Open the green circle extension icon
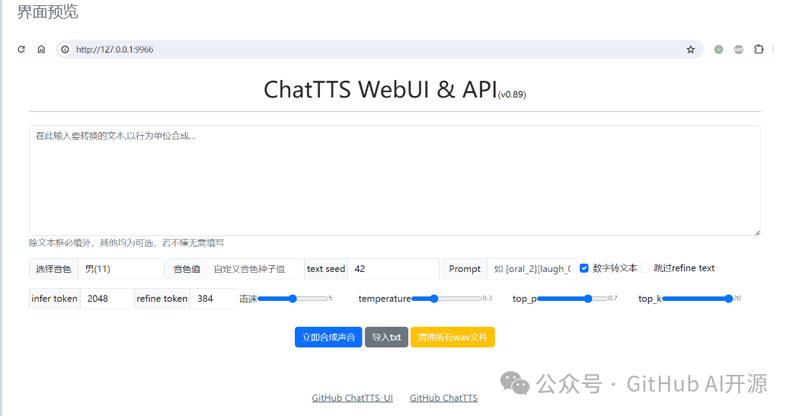This screenshot has height=416, width=793. pyautogui.click(x=718, y=49)
